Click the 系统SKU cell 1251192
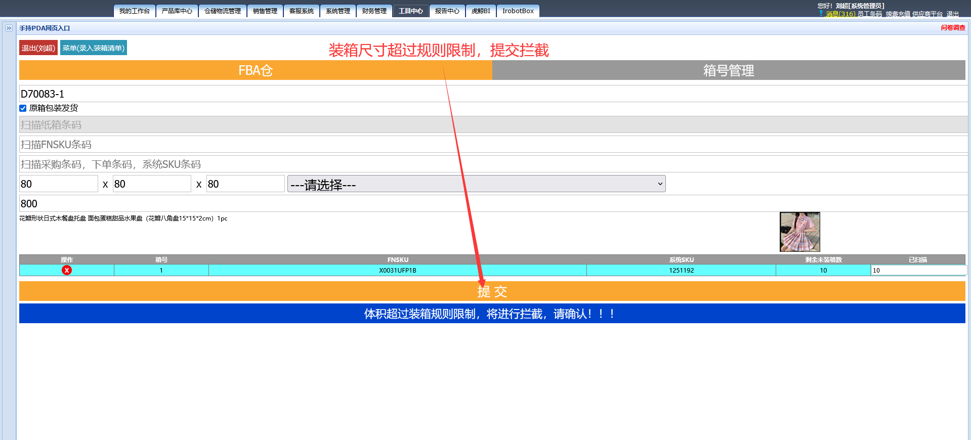971x440 pixels. (682, 271)
